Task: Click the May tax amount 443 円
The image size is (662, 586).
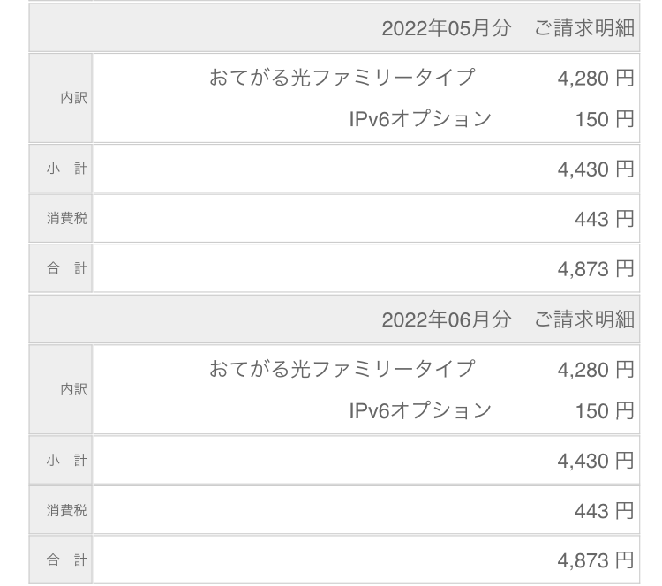Action: click(605, 219)
